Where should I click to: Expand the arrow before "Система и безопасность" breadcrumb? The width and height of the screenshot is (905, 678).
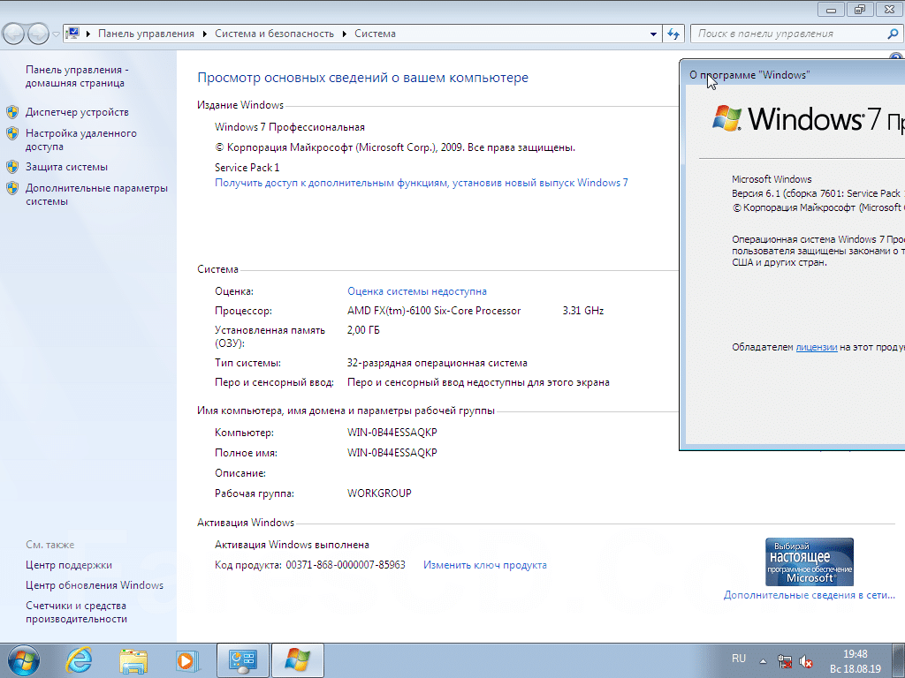coord(205,34)
